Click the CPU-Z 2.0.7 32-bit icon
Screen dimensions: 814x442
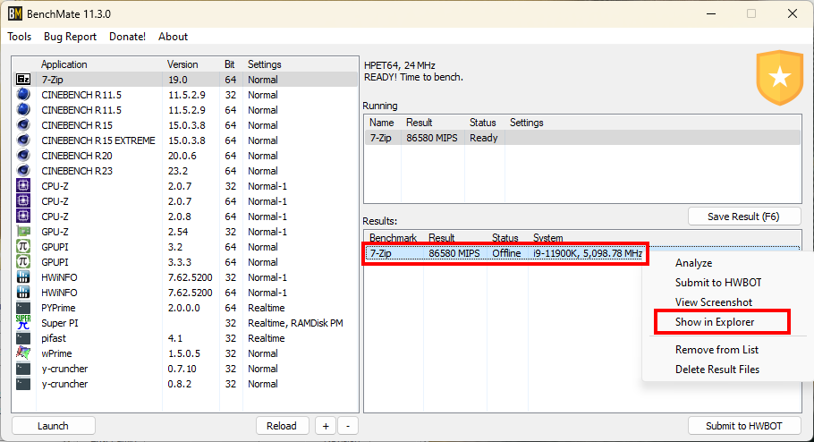click(23, 186)
